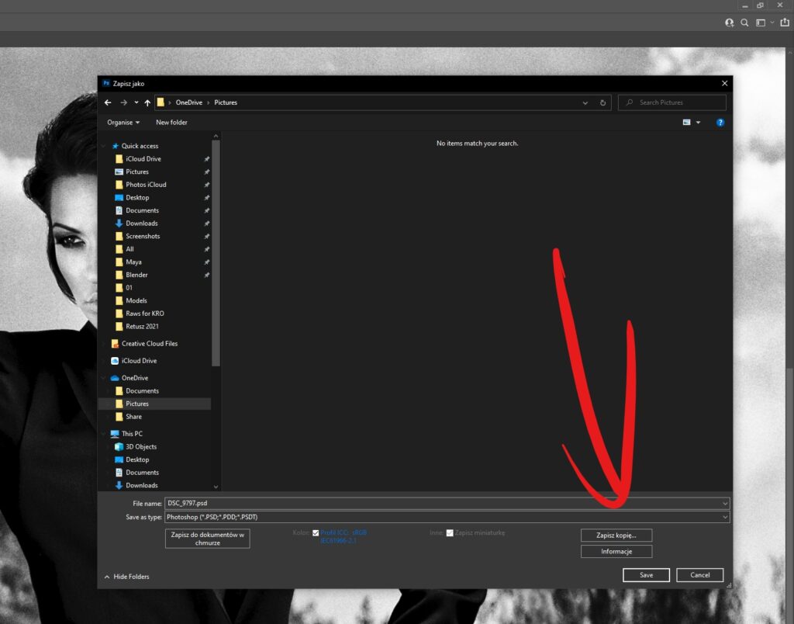Open the view options dropdown arrow

tap(698, 123)
